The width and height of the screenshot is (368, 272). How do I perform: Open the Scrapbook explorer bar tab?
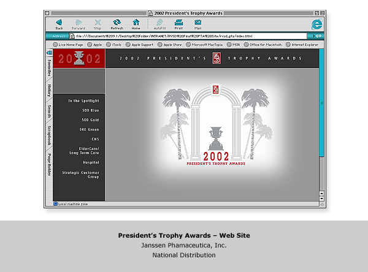click(x=49, y=135)
